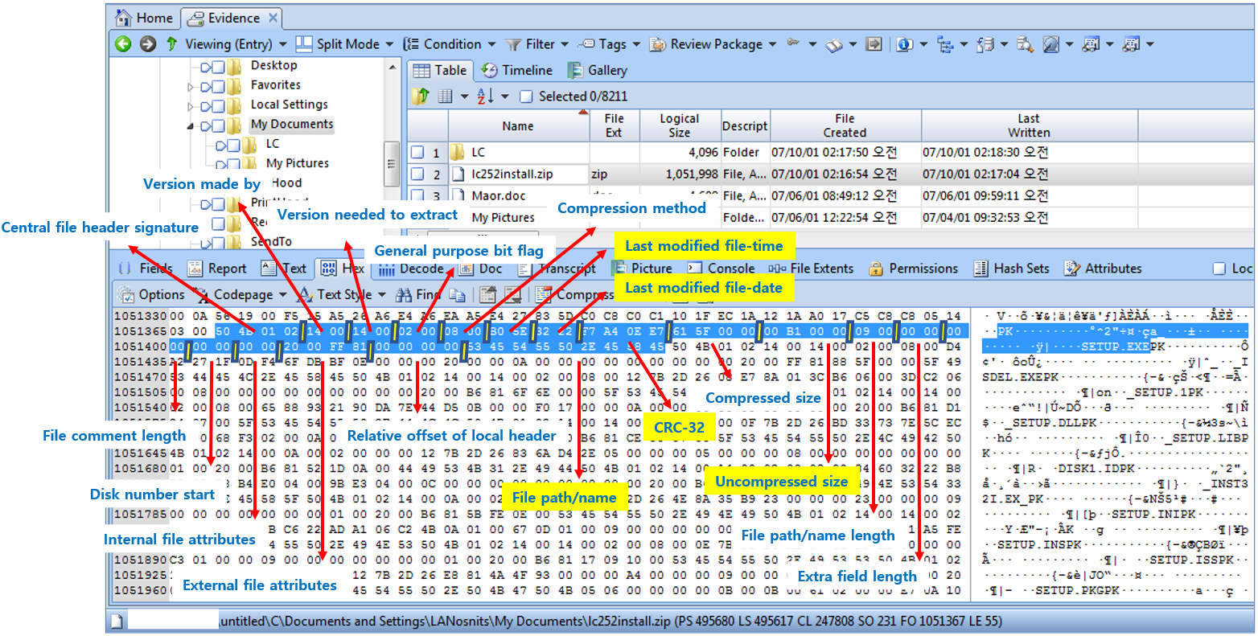The image size is (1258, 636).
Task: Check the LC subfolder checkbox in tree
Action: [233, 145]
